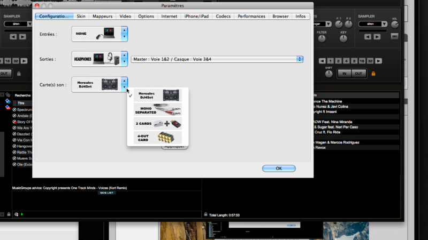This screenshot has width=428, height=240.
Task: Expand the Master Voie 1&2 channel dropdown
Action: 300,59
